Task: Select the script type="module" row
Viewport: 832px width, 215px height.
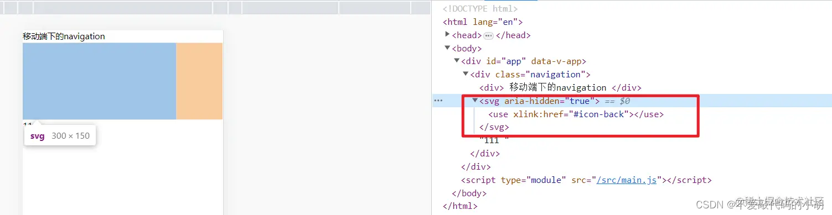Action: 586,180
